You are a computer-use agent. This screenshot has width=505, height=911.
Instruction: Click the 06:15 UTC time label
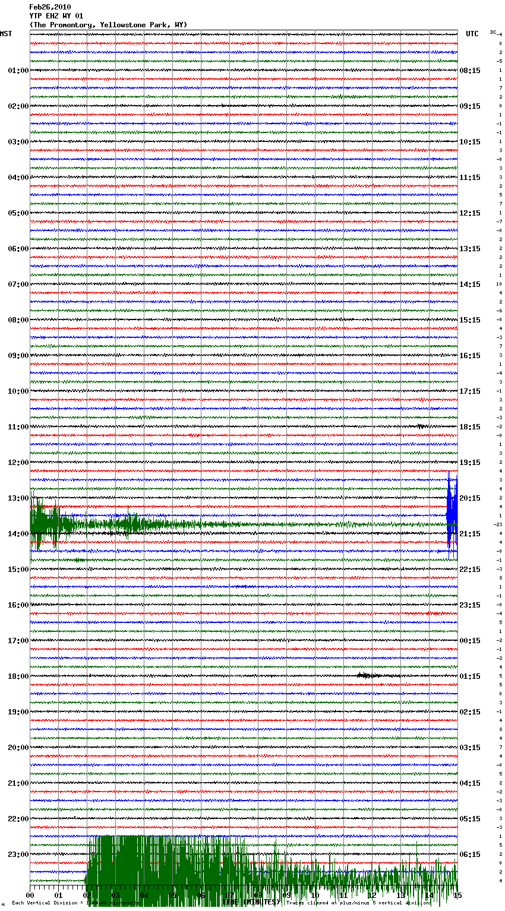pyautogui.click(x=470, y=855)
